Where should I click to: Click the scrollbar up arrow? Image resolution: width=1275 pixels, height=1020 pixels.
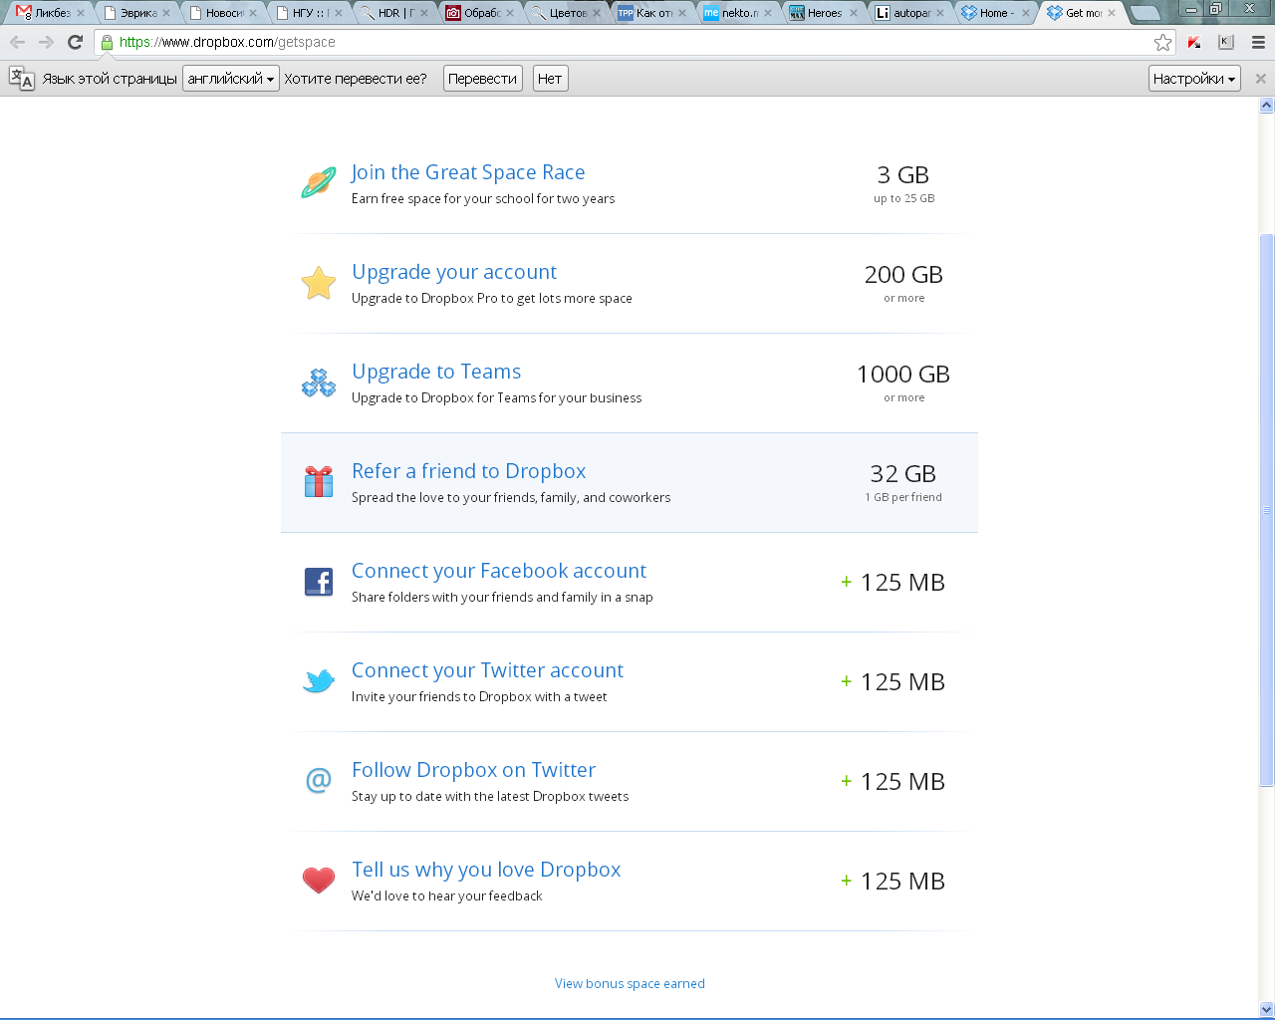click(x=1266, y=105)
